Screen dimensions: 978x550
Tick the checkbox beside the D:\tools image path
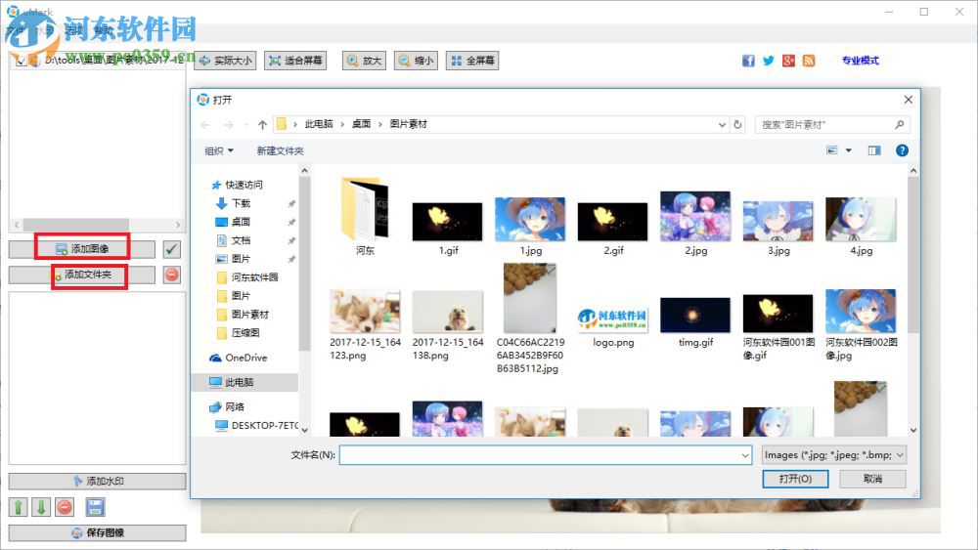(x=22, y=61)
